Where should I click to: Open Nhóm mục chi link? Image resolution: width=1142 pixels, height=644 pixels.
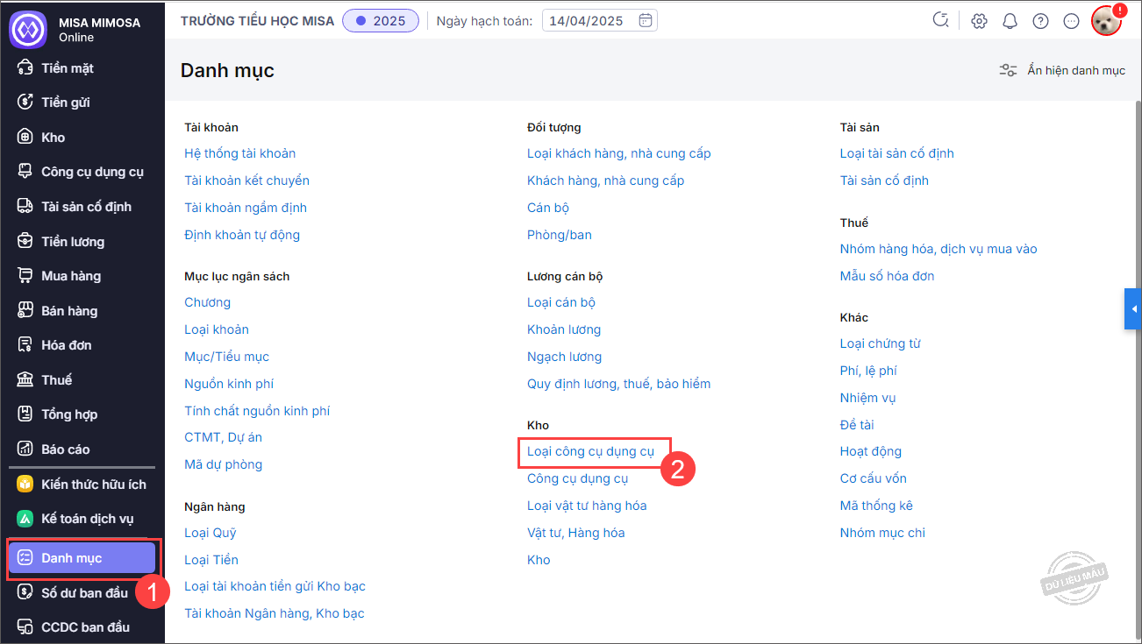click(x=882, y=533)
